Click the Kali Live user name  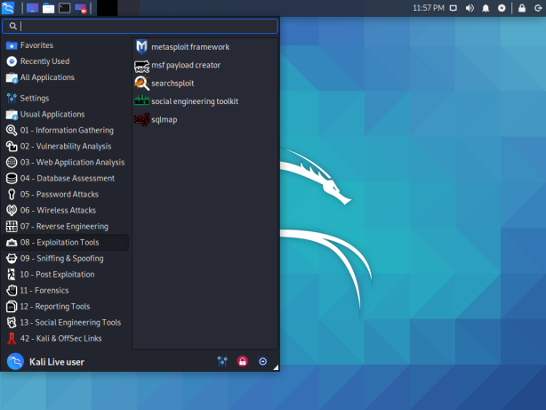(57, 362)
